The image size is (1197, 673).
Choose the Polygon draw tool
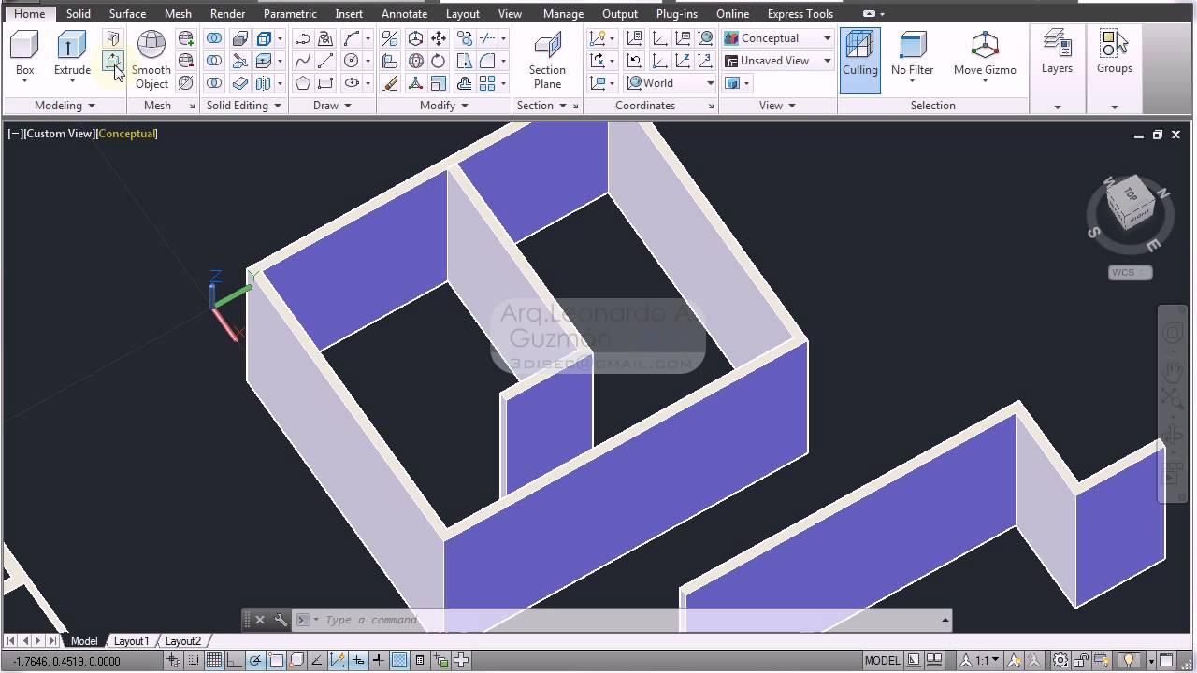(302, 83)
